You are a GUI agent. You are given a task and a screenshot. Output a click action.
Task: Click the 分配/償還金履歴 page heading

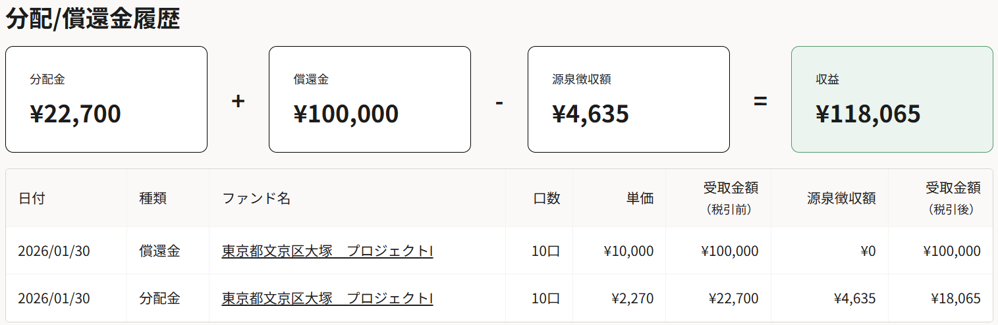point(93,18)
